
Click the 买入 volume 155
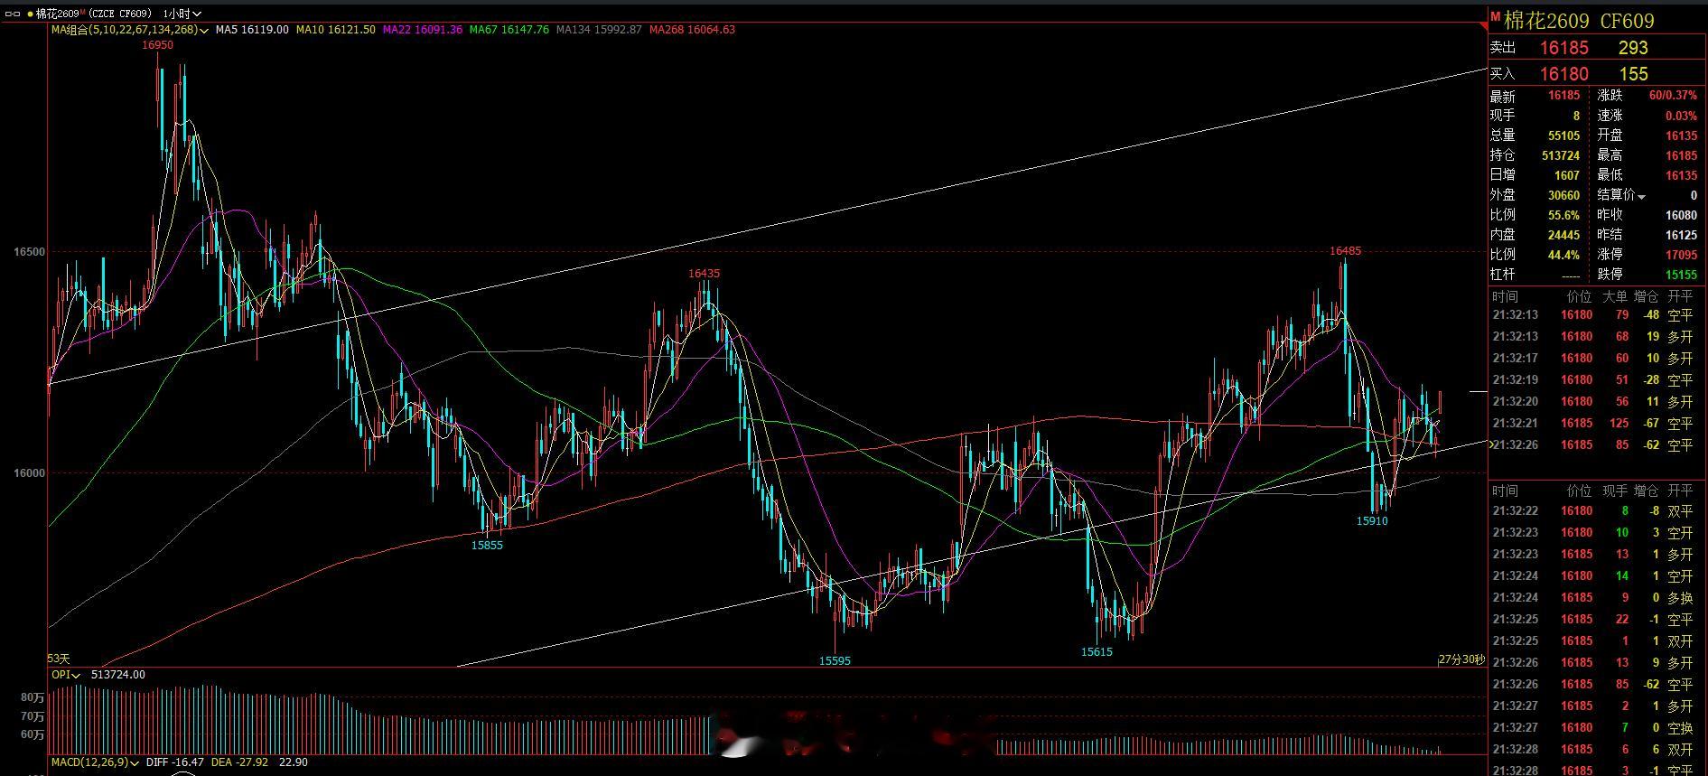click(1633, 74)
